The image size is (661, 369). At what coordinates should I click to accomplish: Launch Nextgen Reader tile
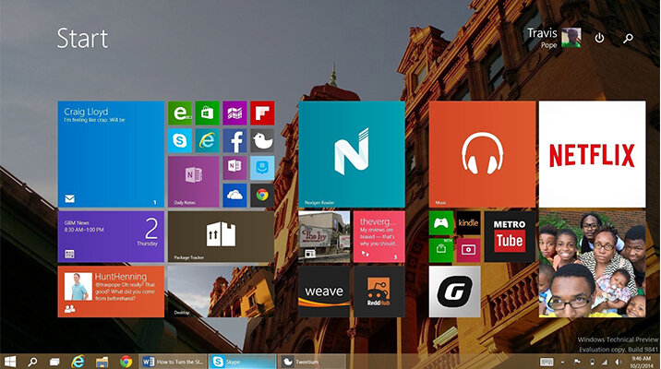point(352,154)
